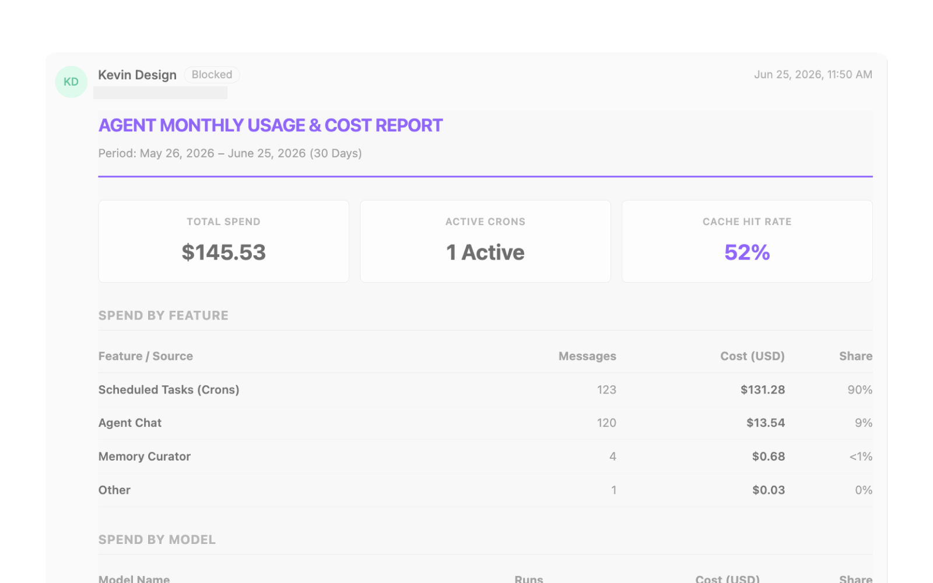
Task: Click the <1% share cell
Action: click(x=861, y=456)
